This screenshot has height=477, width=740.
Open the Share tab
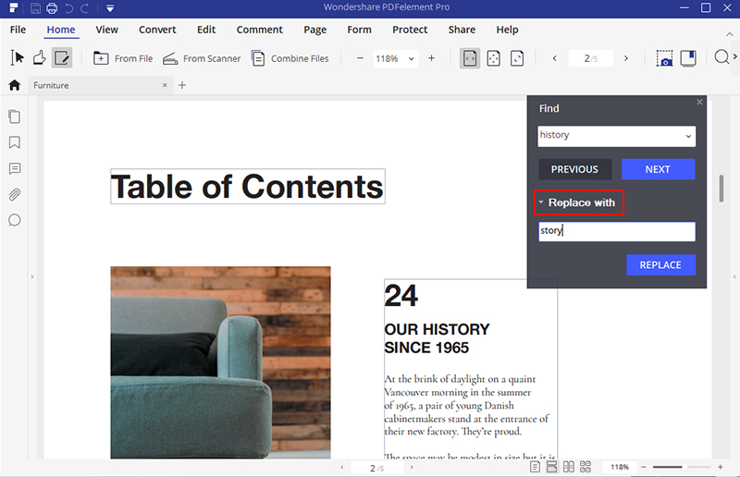462,30
